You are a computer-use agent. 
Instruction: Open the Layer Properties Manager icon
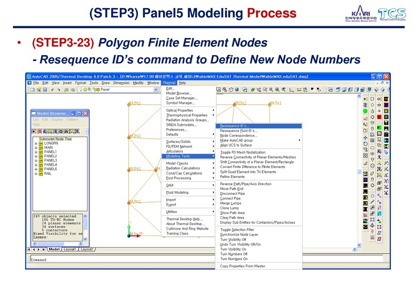[66, 90]
